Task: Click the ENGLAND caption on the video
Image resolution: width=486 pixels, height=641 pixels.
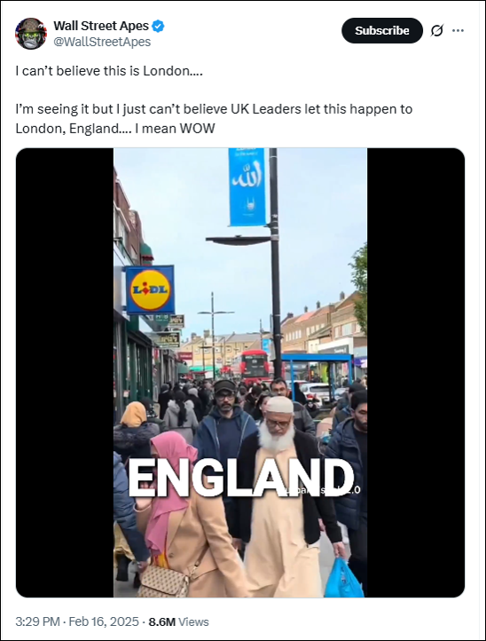Action: (241, 478)
